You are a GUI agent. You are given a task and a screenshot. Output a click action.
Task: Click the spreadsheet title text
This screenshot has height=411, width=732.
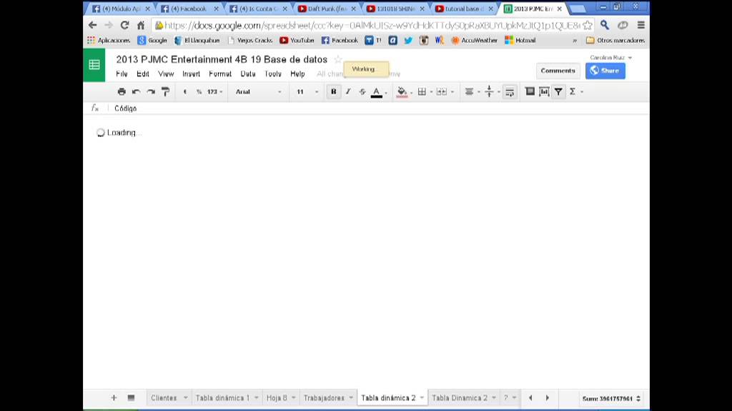pos(222,60)
